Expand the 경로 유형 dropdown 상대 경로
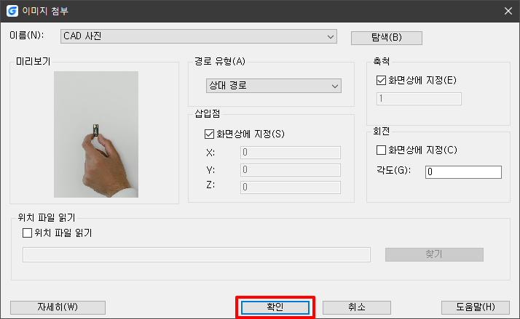520x319 pixels. (274, 86)
